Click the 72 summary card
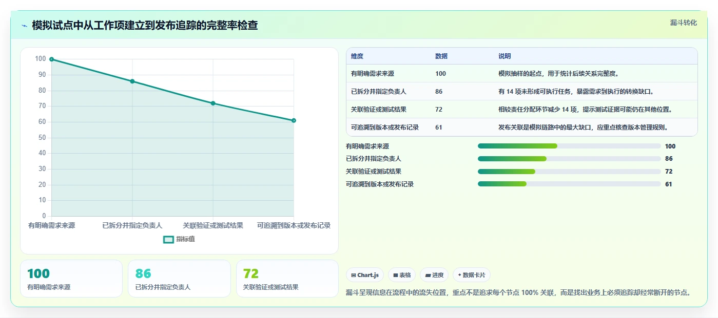 287,279
